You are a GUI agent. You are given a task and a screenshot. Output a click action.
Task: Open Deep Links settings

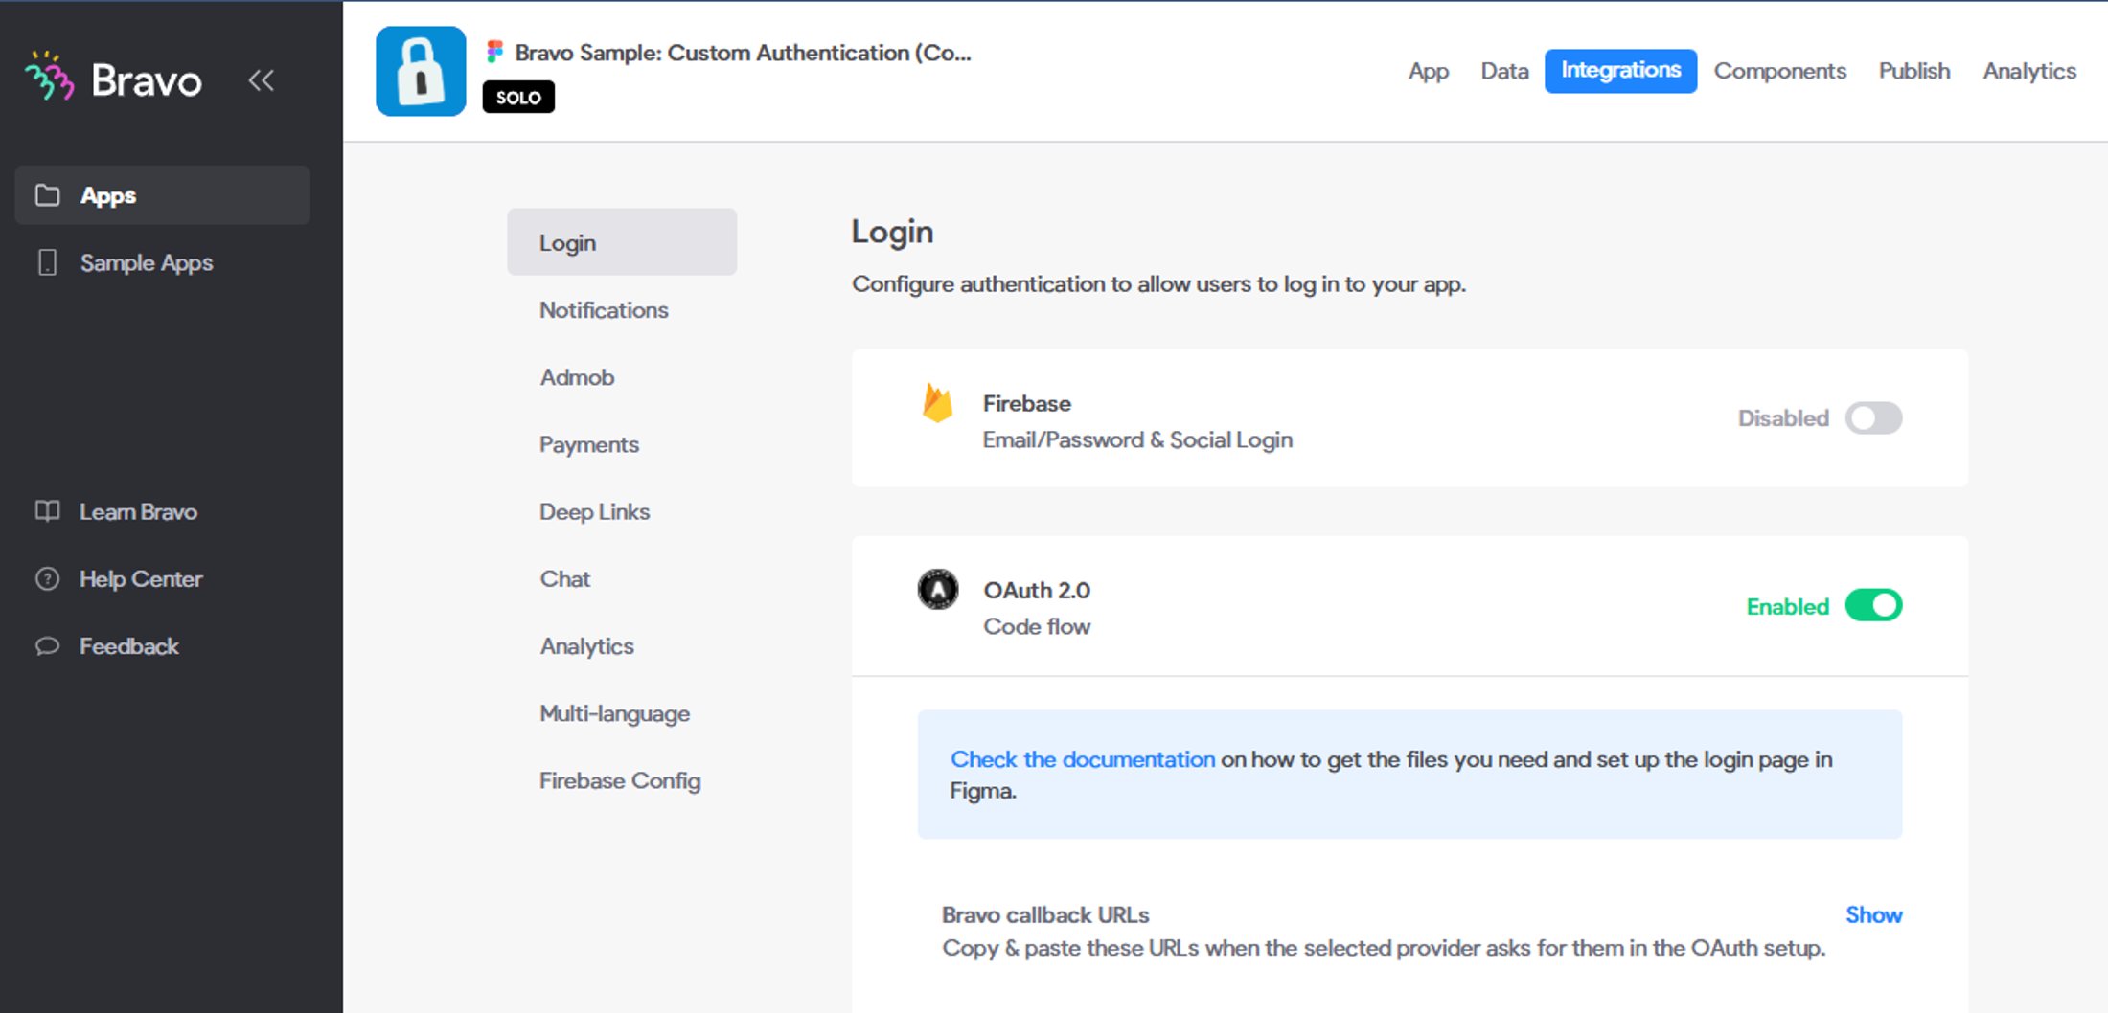594,511
